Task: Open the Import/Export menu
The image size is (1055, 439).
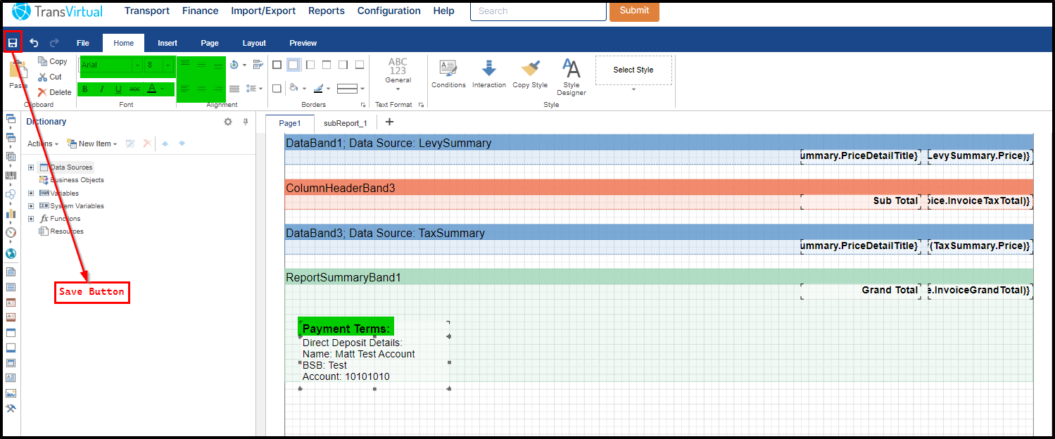Action: (x=263, y=11)
